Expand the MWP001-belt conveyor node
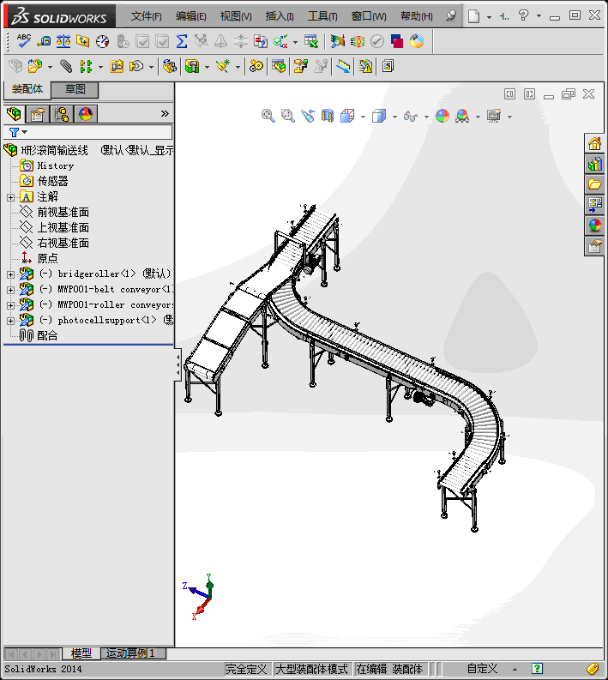The width and height of the screenshot is (608, 680). point(10,290)
